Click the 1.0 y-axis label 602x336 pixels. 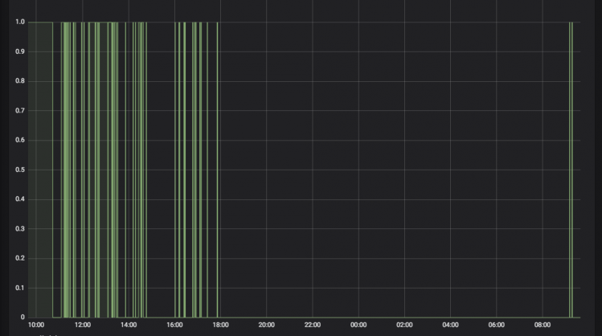[x=20, y=22]
